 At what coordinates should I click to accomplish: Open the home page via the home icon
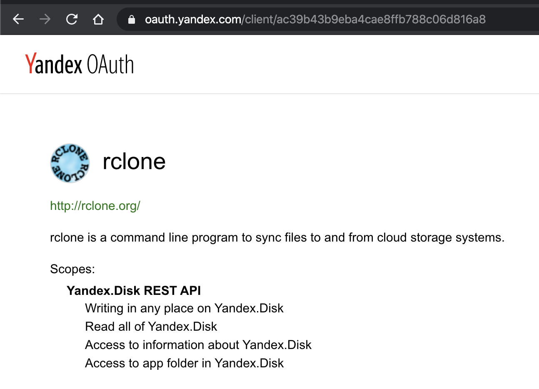click(98, 19)
